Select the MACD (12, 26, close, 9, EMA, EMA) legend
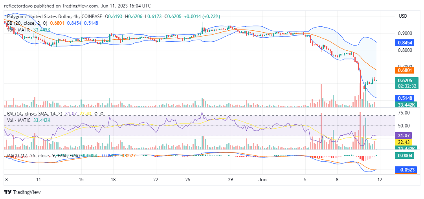 43,156
